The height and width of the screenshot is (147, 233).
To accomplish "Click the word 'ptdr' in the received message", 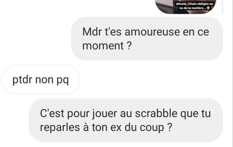I will coord(22,80).
